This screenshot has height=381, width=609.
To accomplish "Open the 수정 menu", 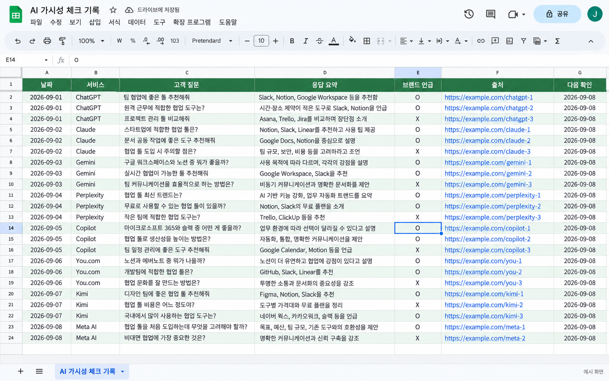I will (x=56, y=22).
